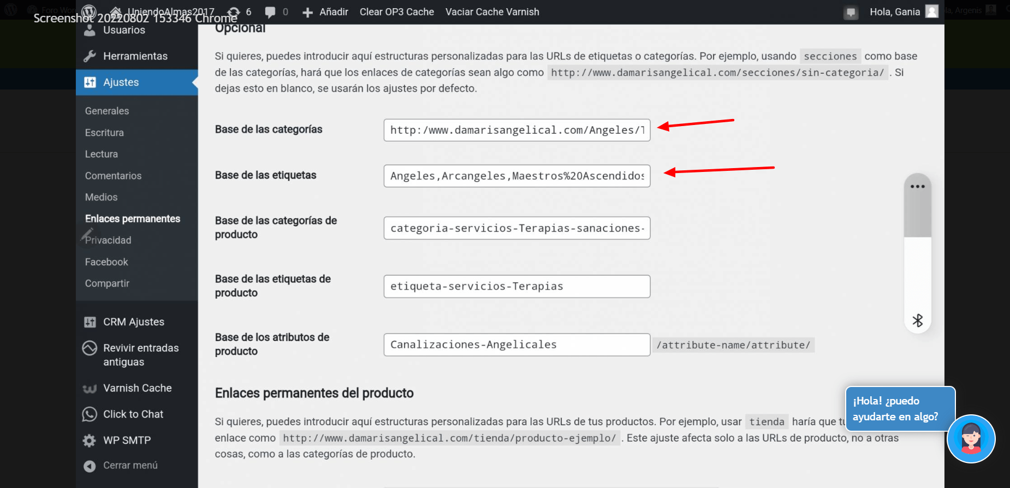Screen dimensions: 1010x488
Task: Go to Escritura settings
Action: [104, 133]
